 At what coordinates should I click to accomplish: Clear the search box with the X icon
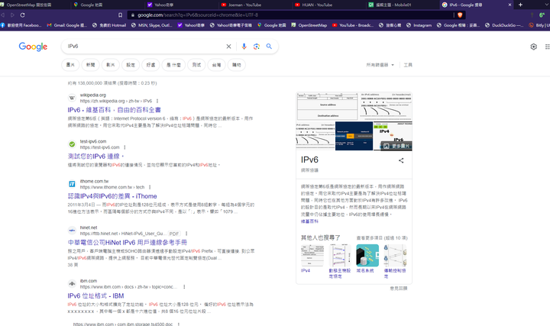click(228, 47)
